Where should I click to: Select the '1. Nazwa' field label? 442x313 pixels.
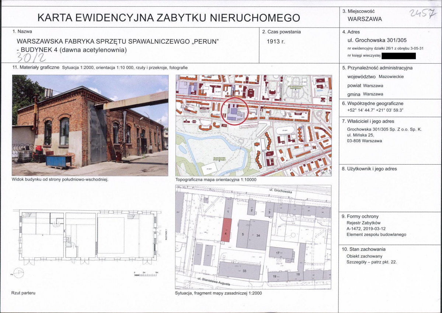pos(22,32)
